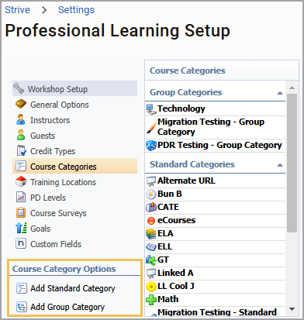The image size is (304, 320).
Task: Click the PD Levels chart icon
Action: (21, 198)
